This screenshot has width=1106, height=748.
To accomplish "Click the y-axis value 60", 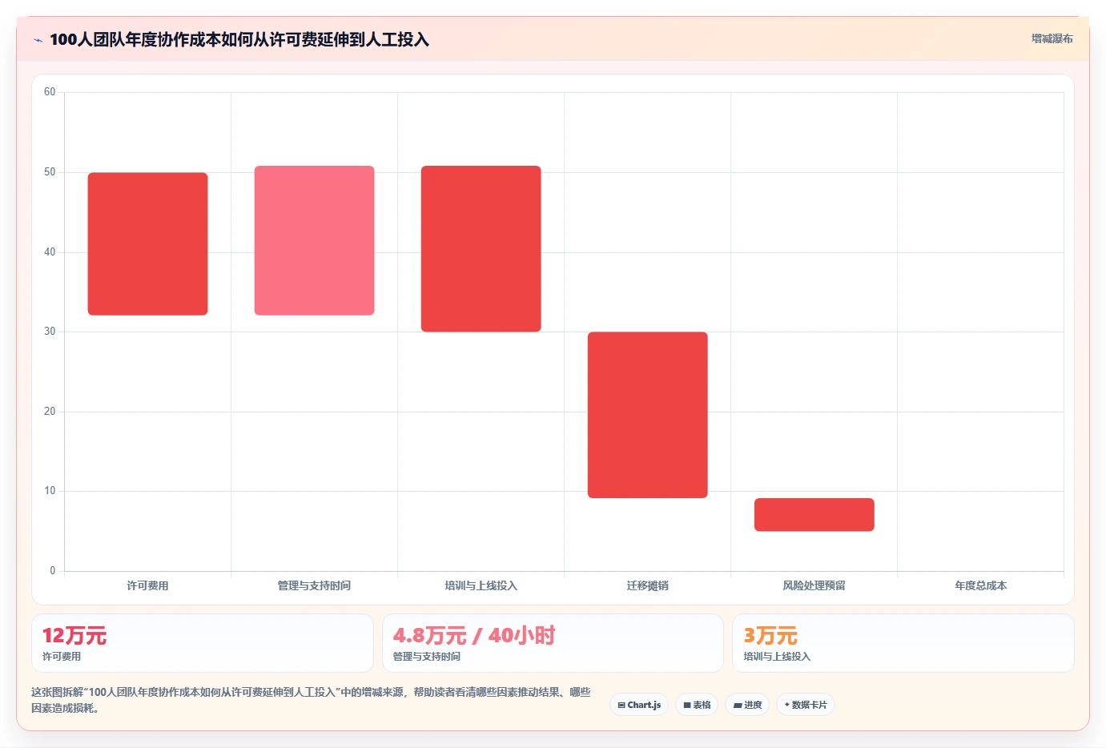I will click(50, 92).
